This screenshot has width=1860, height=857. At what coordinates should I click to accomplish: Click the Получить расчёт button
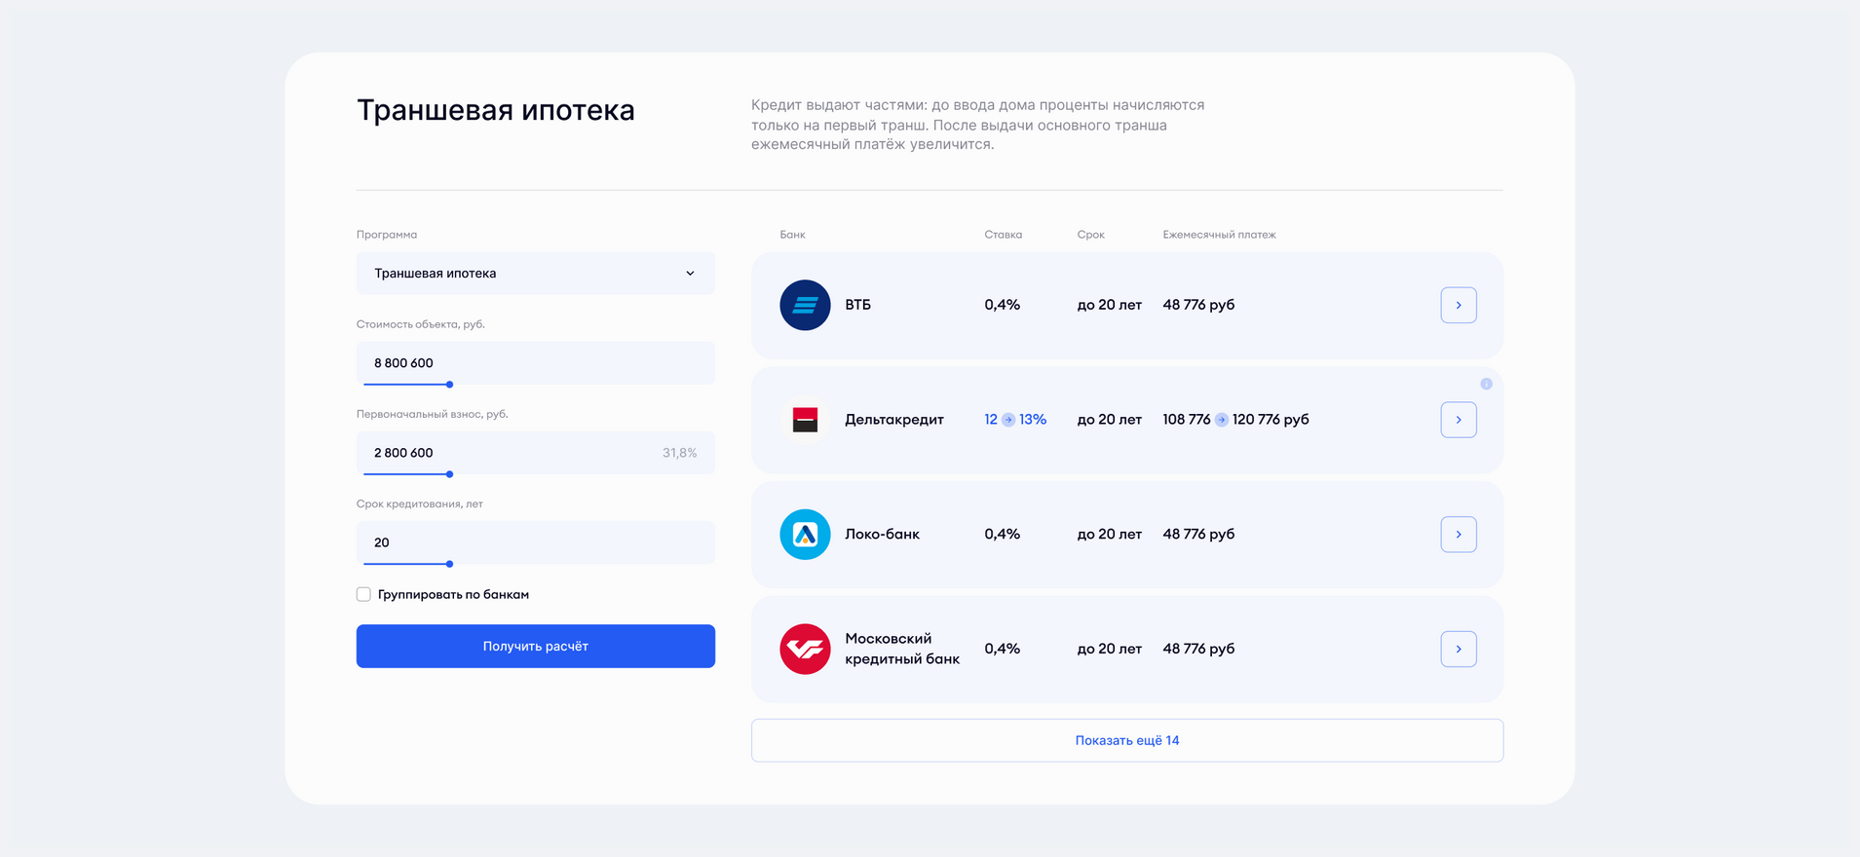pyautogui.click(x=536, y=647)
